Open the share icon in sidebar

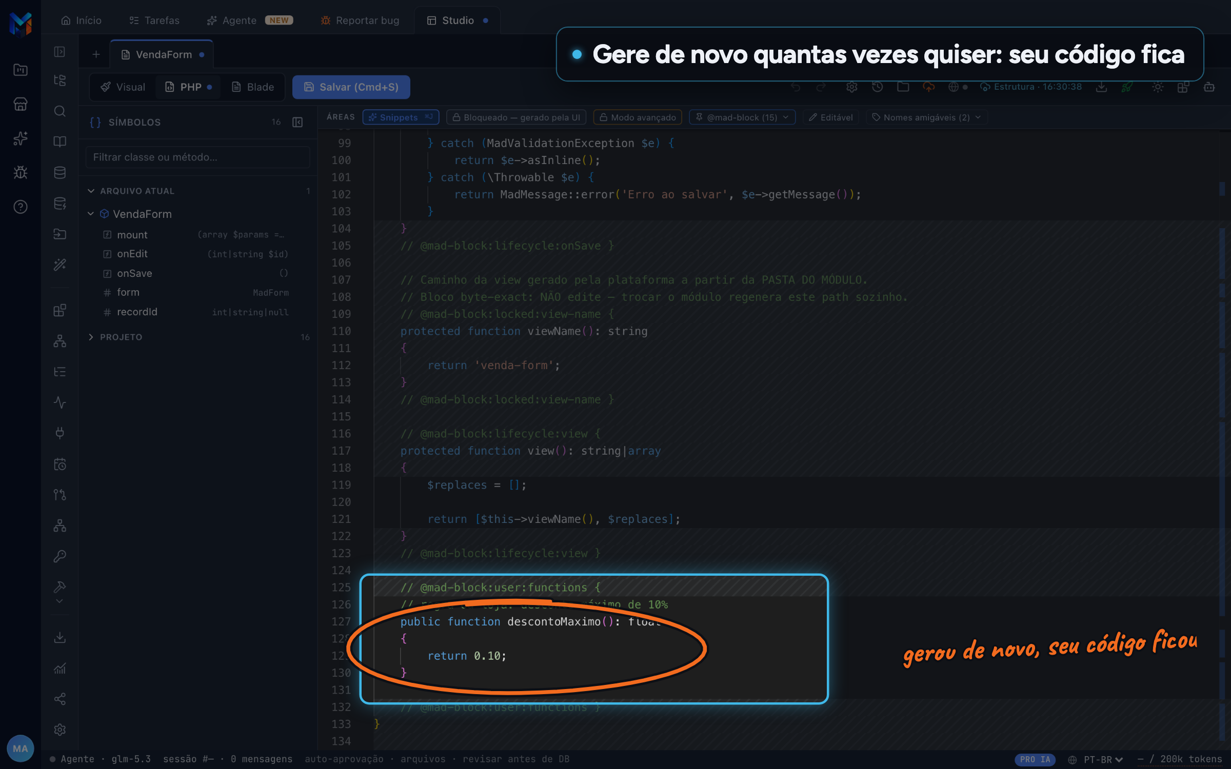click(60, 699)
